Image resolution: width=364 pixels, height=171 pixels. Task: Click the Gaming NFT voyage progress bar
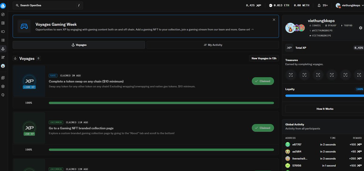coord(161,150)
